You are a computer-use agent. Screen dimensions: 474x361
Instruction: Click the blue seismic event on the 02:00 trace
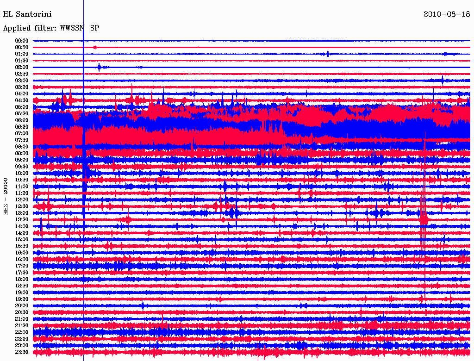100,67
